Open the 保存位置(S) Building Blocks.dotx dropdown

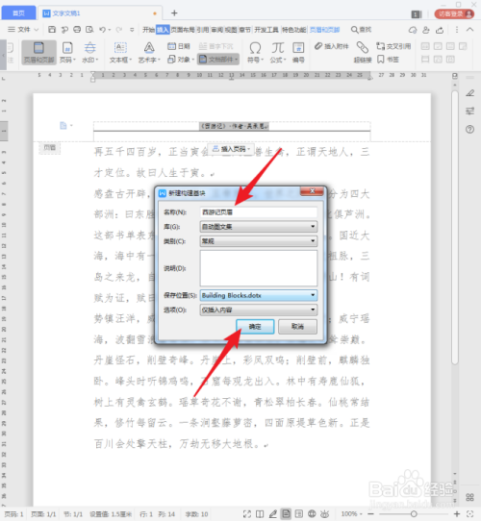259,295
